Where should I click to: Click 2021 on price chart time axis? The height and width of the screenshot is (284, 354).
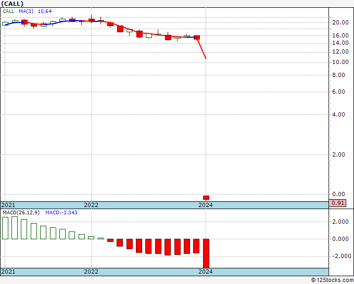point(8,205)
